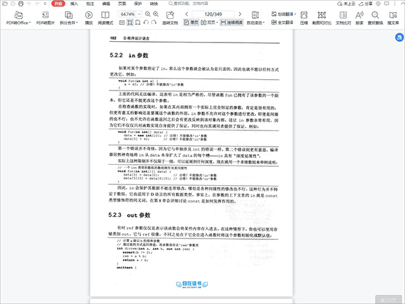Click 未上云 cloud status button

coord(346,3)
